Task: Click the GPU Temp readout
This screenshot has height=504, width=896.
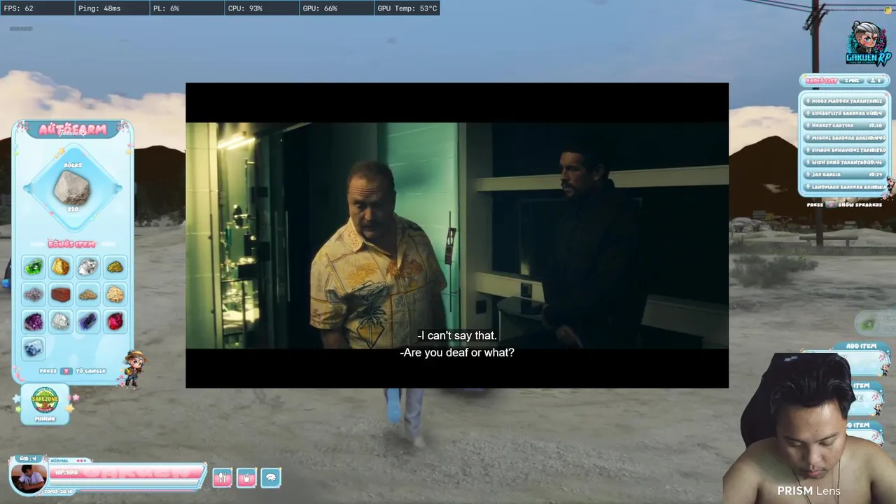Action: (407, 8)
